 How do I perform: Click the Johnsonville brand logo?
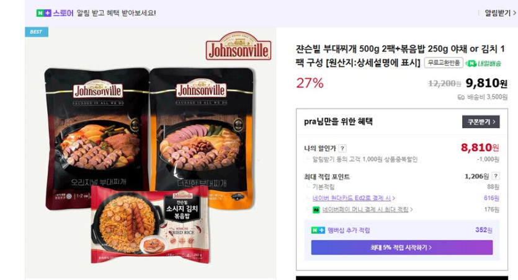(238, 46)
